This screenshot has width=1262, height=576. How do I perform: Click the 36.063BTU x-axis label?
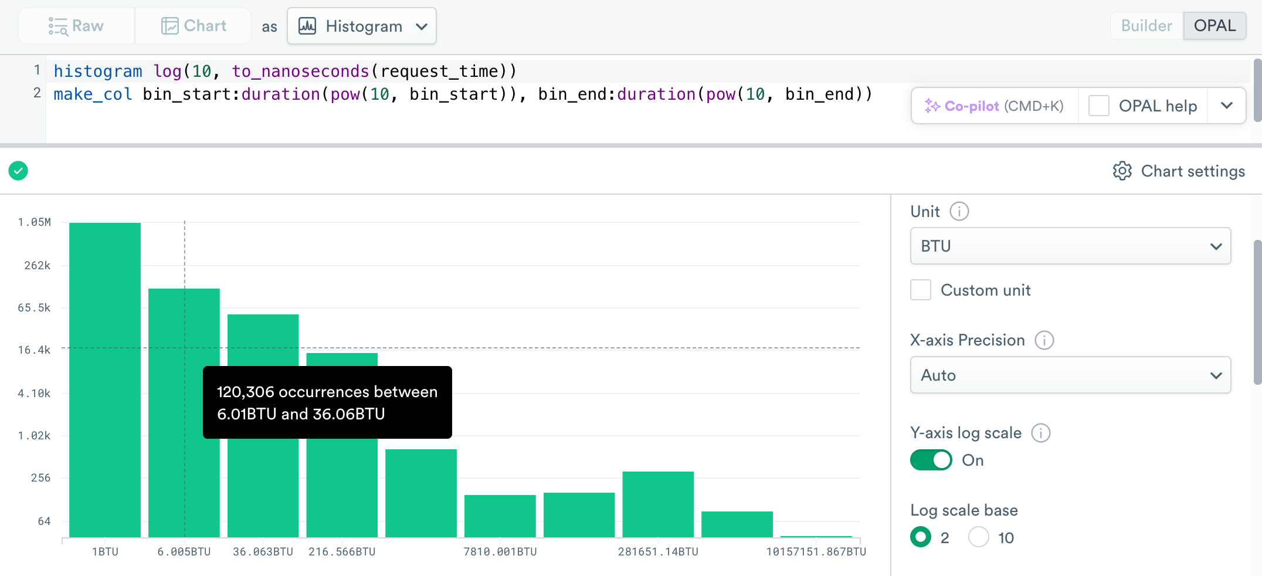[263, 551]
